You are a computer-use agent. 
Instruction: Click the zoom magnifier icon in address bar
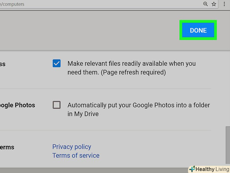coord(205,4)
